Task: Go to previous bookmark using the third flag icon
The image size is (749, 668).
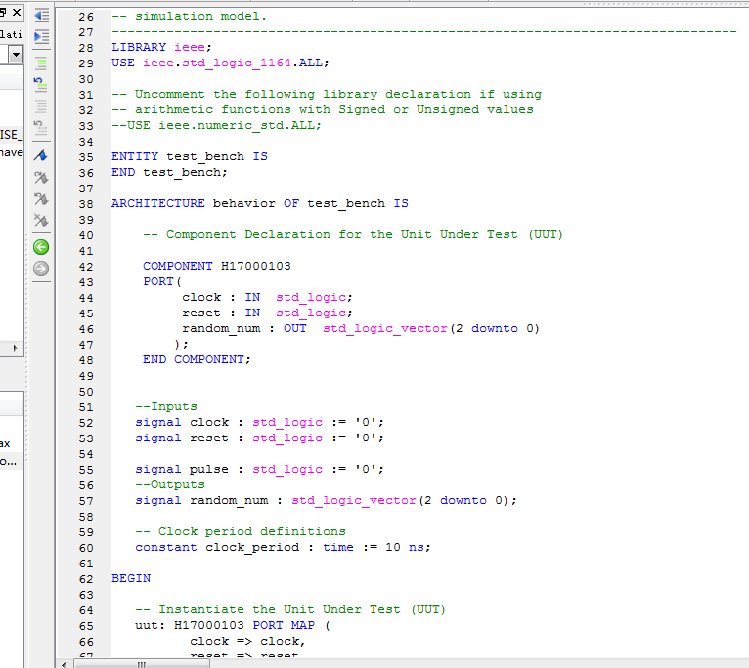Action: (41, 199)
